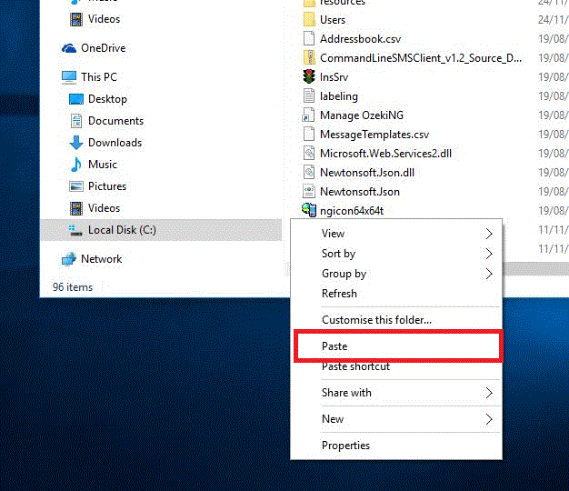Click the ngicon64x64t image icon

coord(309,210)
